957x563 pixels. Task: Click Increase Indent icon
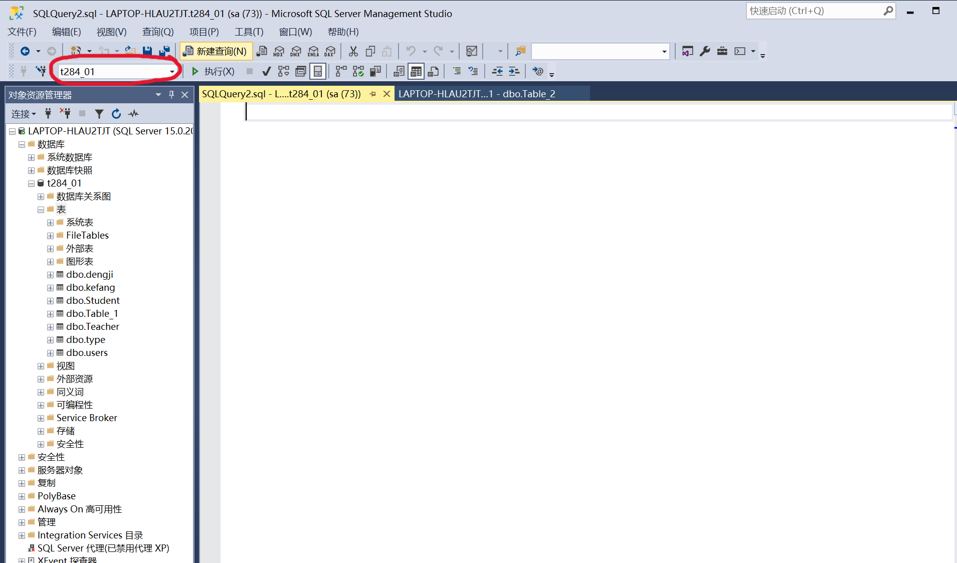pos(514,71)
